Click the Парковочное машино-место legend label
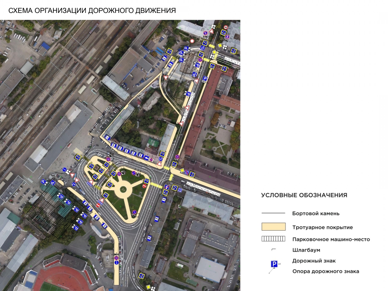The width and height of the screenshot is (388, 291). point(331,239)
